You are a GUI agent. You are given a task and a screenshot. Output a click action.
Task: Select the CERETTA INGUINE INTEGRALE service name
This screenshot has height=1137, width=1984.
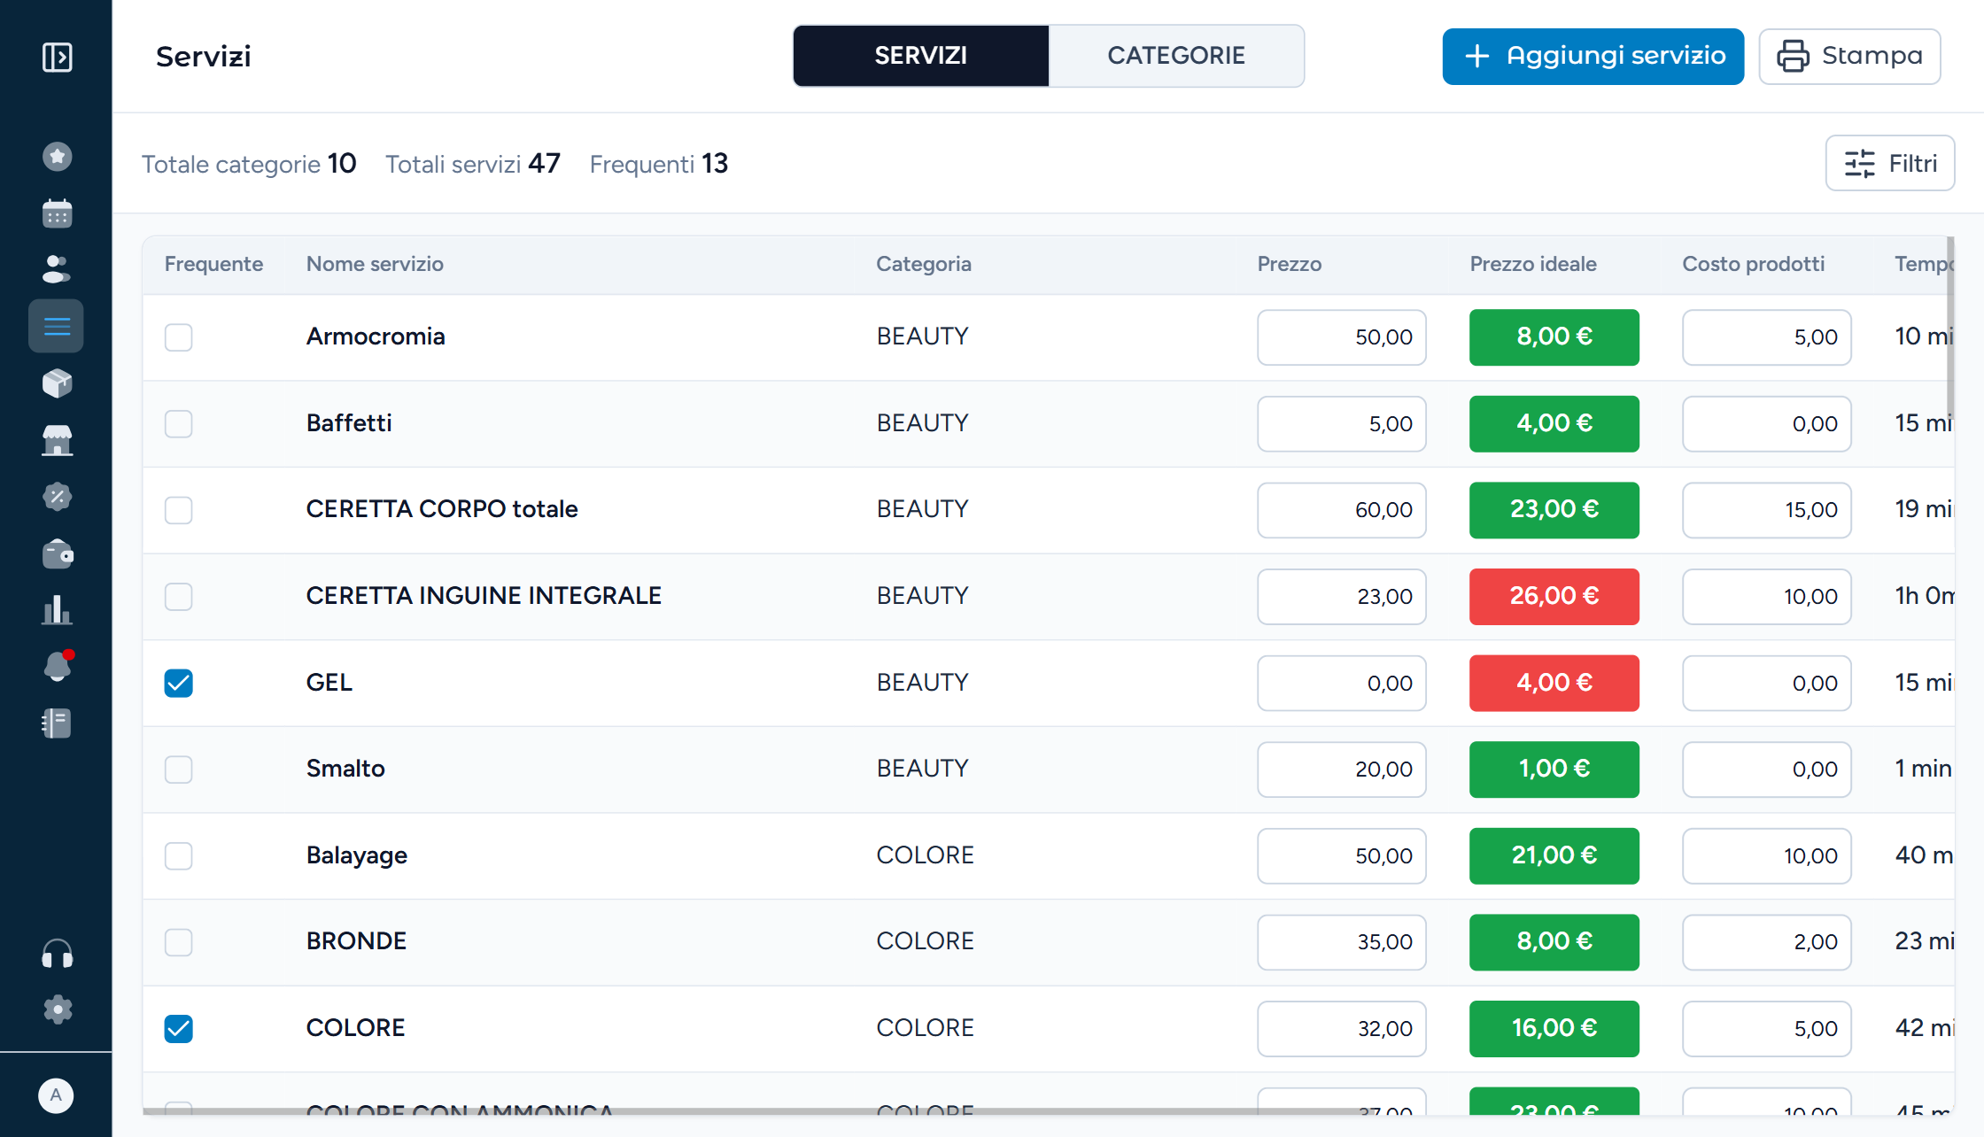coord(484,596)
